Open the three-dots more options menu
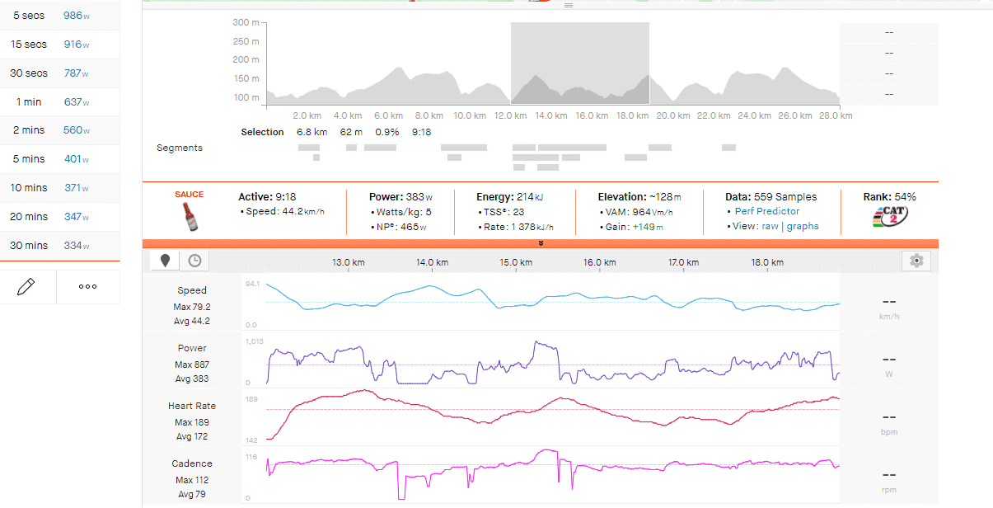This screenshot has height=508, width=993. coord(87,286)
